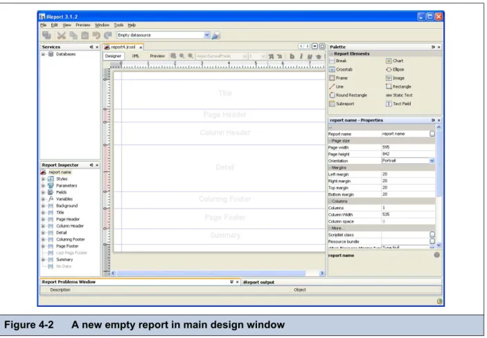Toggle italic formatting icon

(301, 56)
